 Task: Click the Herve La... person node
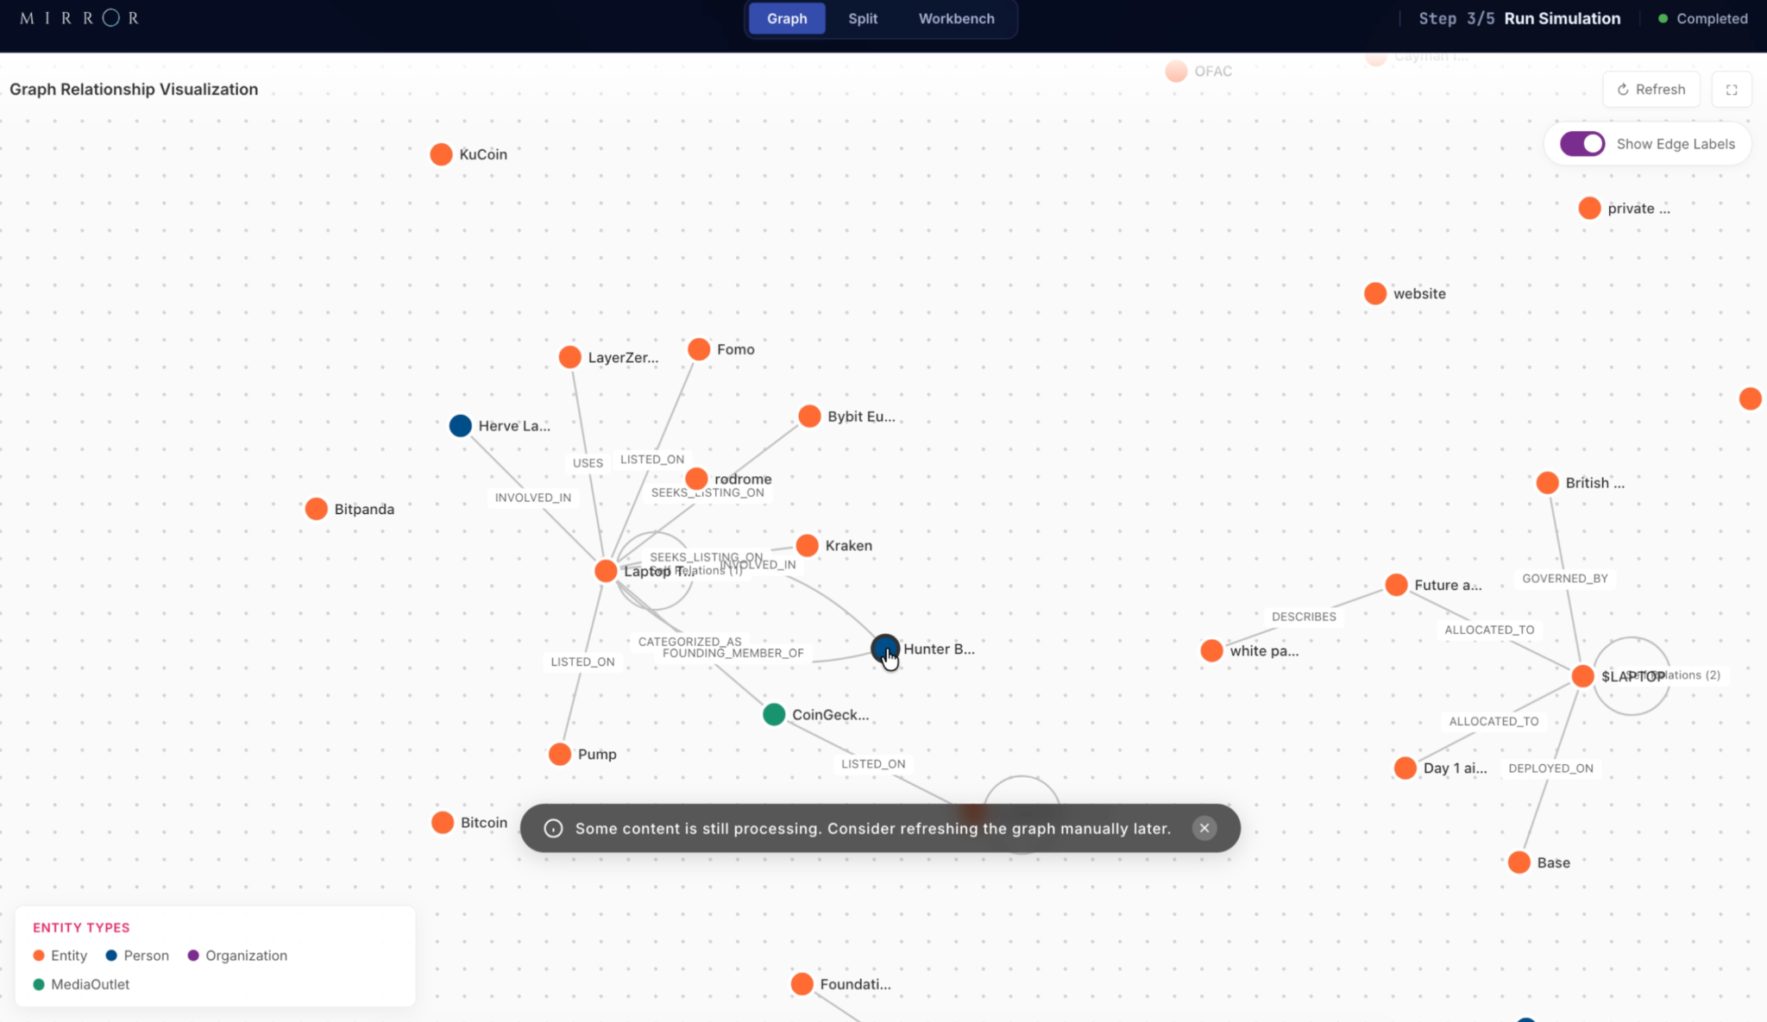[461, 425]
